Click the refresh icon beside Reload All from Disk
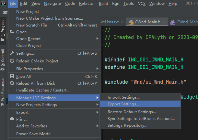This screenshot has width=198, height=140. (x=12, y=83)
